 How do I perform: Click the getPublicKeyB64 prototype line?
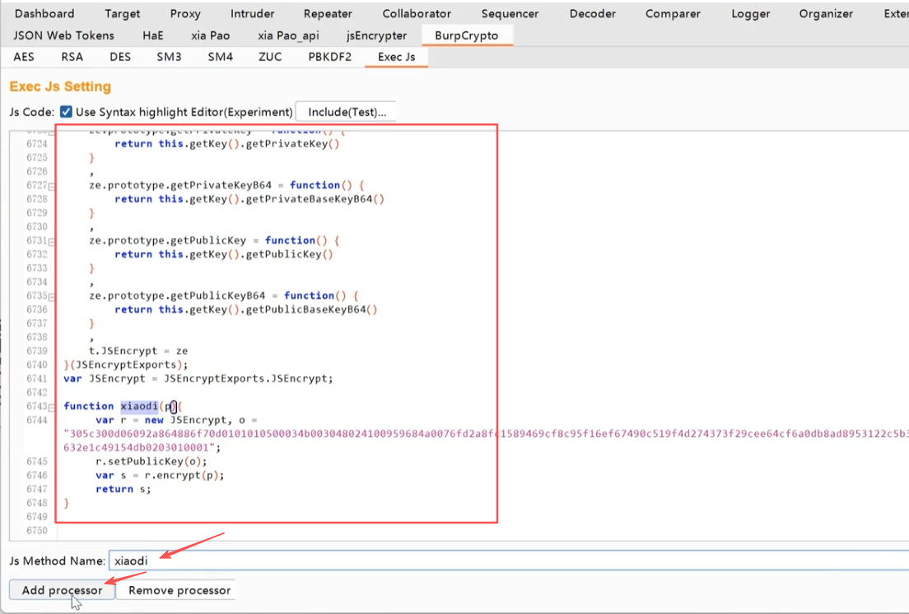(x=223, y=295)
